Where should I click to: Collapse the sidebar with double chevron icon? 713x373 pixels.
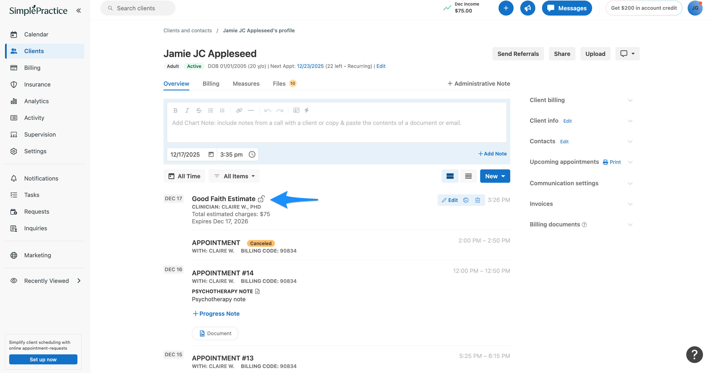tap(79, 11)
